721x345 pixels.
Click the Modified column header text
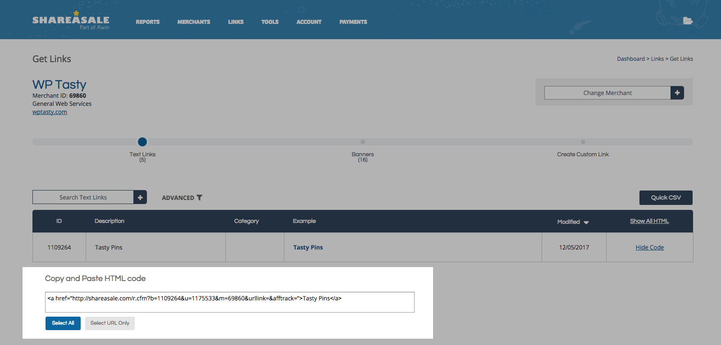click(x=568, y=222)
